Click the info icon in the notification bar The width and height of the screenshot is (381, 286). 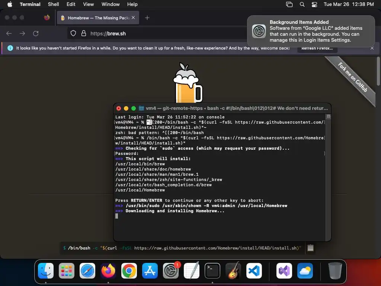point(10,48)
